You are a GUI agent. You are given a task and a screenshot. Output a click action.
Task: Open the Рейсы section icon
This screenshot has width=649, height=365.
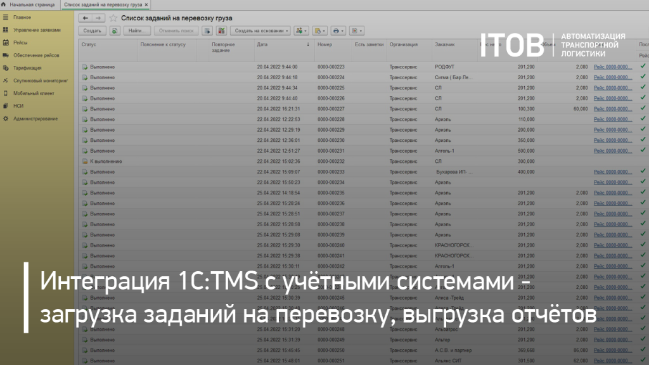[6, 42]
